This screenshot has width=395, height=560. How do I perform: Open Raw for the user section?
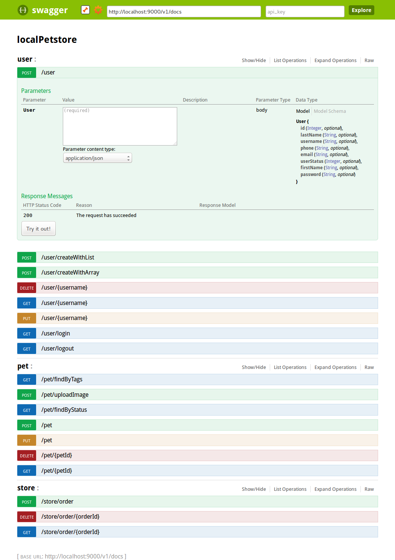(x=369, y=61)
